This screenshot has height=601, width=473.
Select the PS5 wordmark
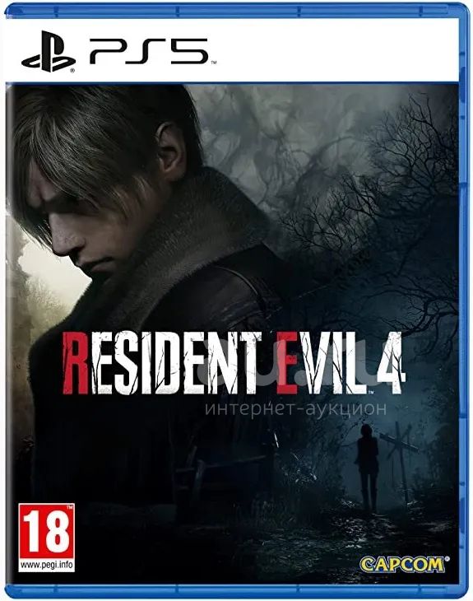150,51
